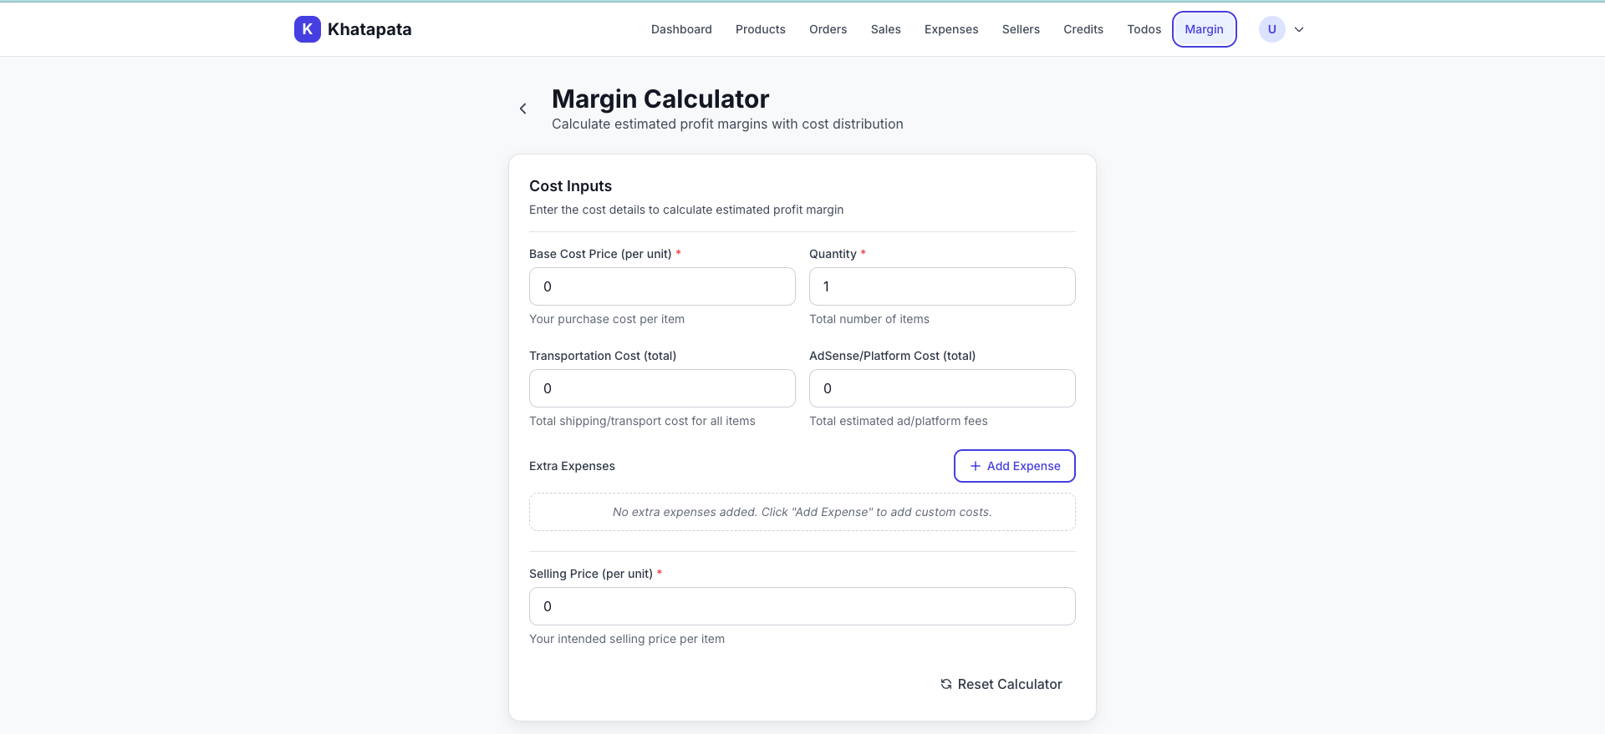Focus the Quantity input

pos(941,286)
